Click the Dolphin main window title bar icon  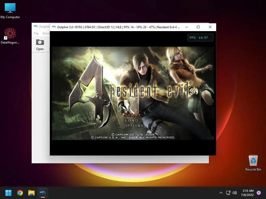click(36, 26)
